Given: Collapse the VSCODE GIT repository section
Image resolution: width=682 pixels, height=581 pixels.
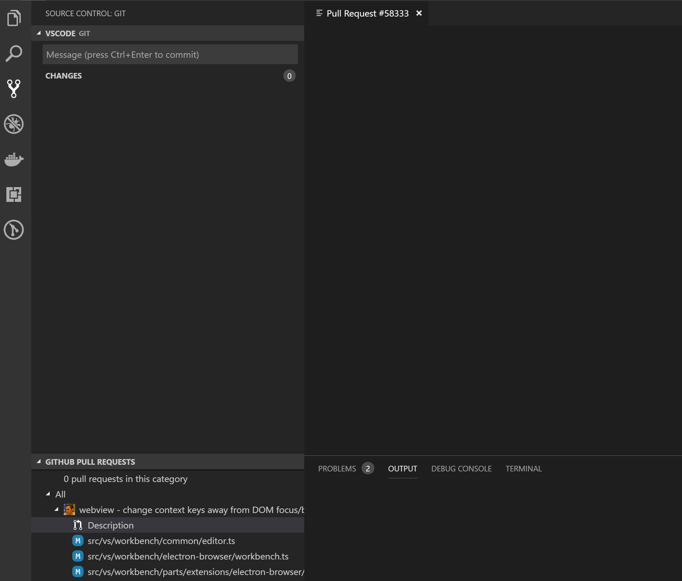Looking at the screenshot, I should coord(39,33).
